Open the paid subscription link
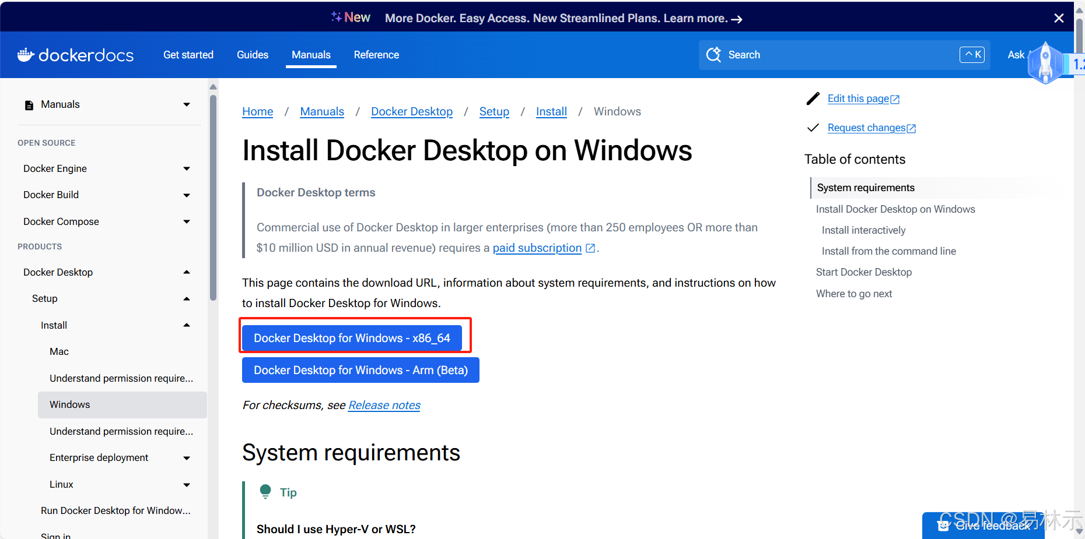Viewport: 1085px width, 539px height. pyautogui.click(x=537, y=248)
